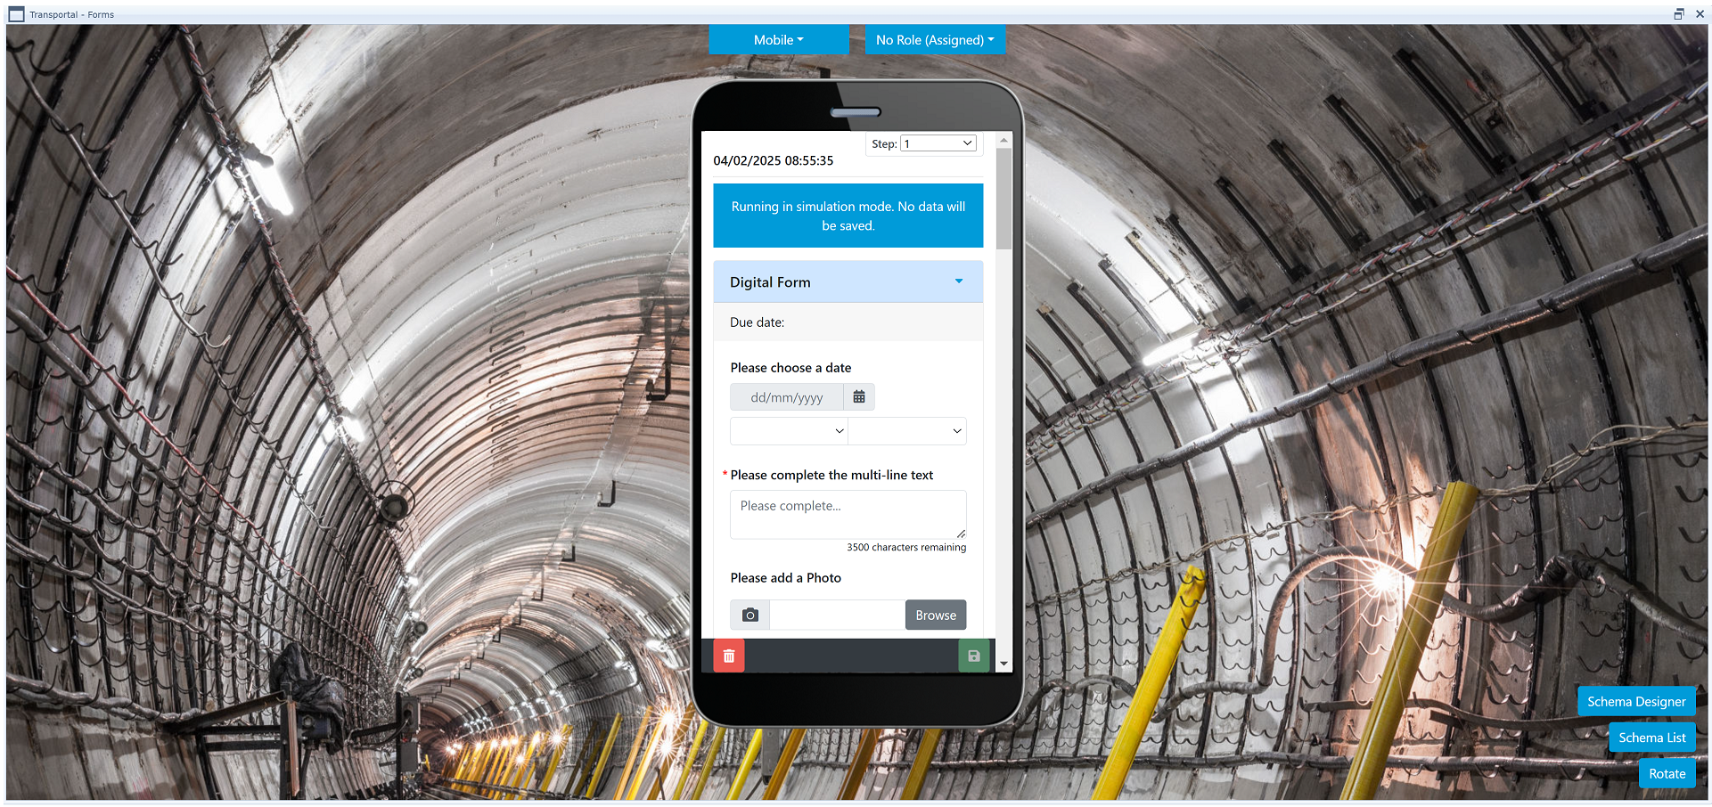The image size is (1712, 807).
Task: Click the 'Please complete the multi-line text' label
Action: 831,476
